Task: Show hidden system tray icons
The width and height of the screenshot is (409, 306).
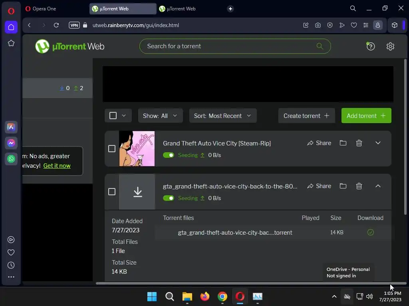Action: point(334,296)
